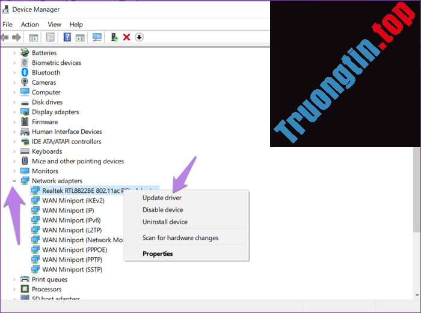The image size is (421, 313).
Task: Expand the Disk drives node
Action: (x=14, y=102)
